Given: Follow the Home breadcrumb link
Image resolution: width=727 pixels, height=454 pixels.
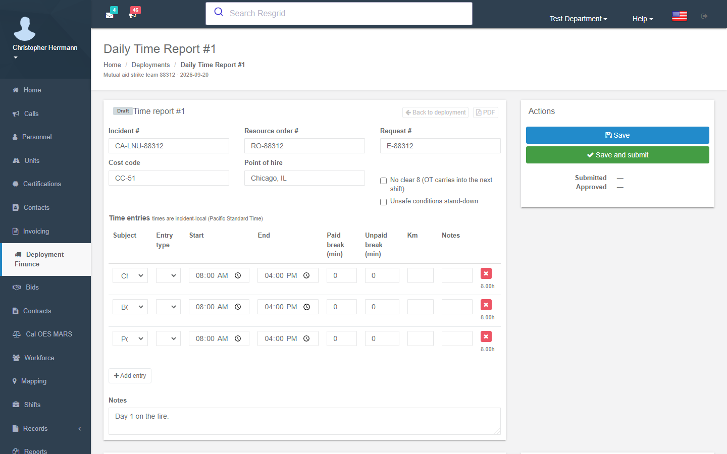Looking at the screenshot, I should point(112,65).
